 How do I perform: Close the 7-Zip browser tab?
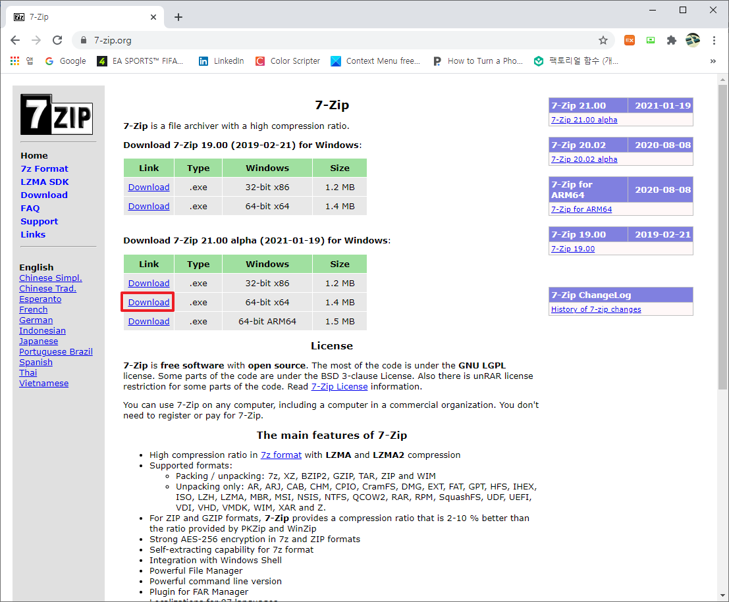tap(153, 17)
